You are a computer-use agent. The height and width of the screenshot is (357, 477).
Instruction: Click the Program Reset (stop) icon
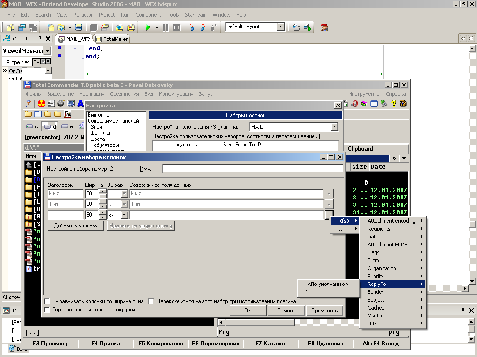[x=177, y=27]
